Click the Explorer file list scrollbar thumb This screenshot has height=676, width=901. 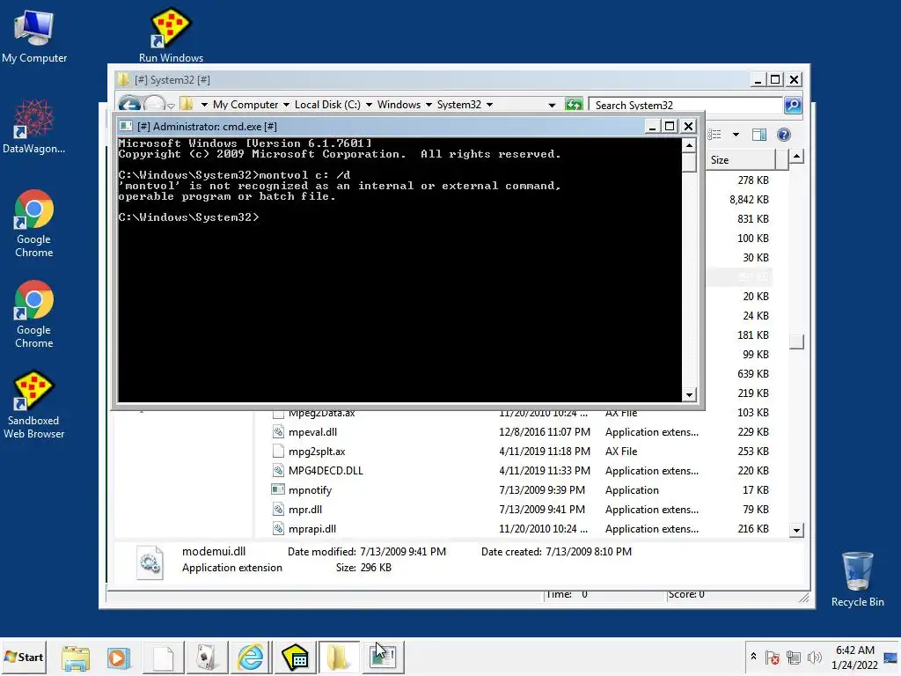coord(795,342)
